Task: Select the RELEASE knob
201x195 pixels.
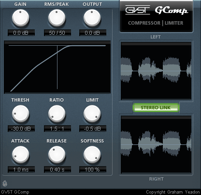Action: point(57,155)
